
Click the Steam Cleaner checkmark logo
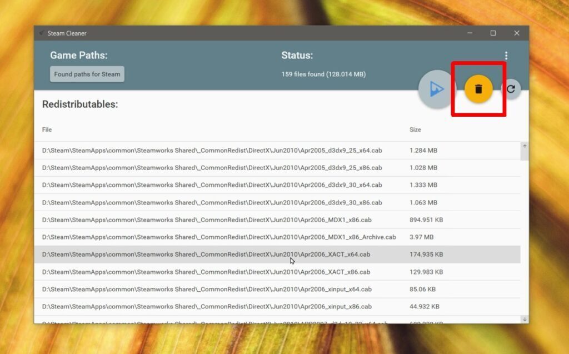(42, 33)
